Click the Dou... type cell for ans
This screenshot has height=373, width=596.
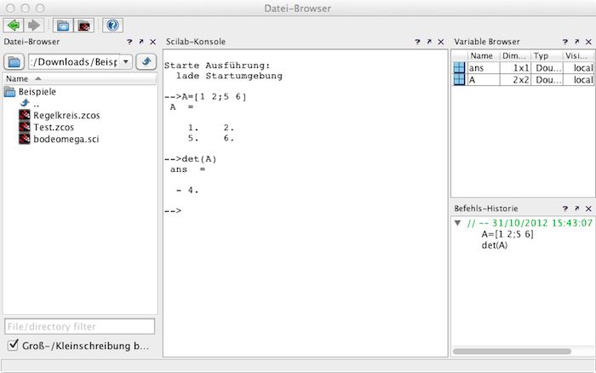pyautogui.click(x=547, y=68)
